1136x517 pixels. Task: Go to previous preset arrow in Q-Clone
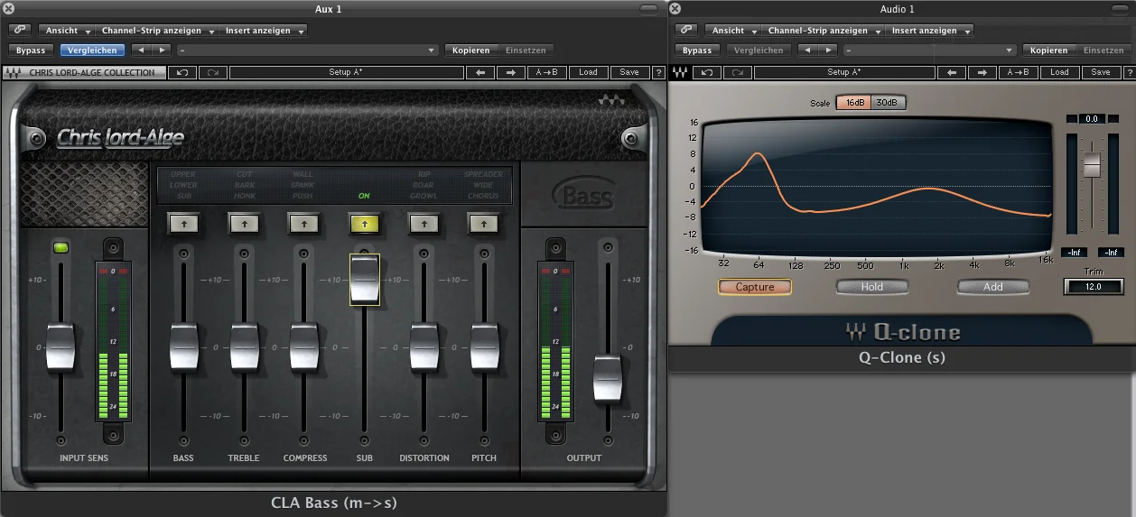(x=952, y=72)
